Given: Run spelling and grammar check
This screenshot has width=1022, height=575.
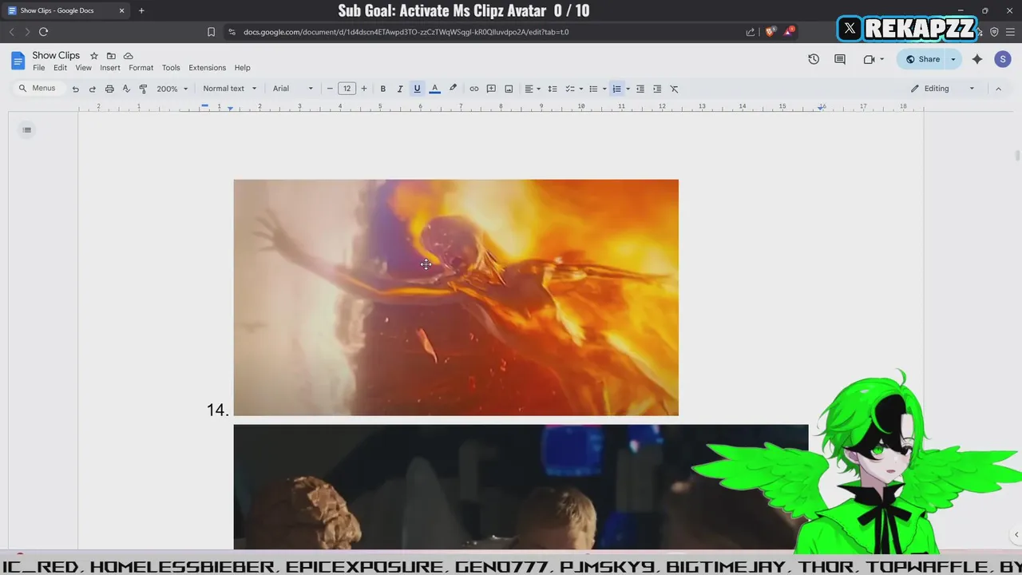Looking at the screenshot, I should point(126,89).
